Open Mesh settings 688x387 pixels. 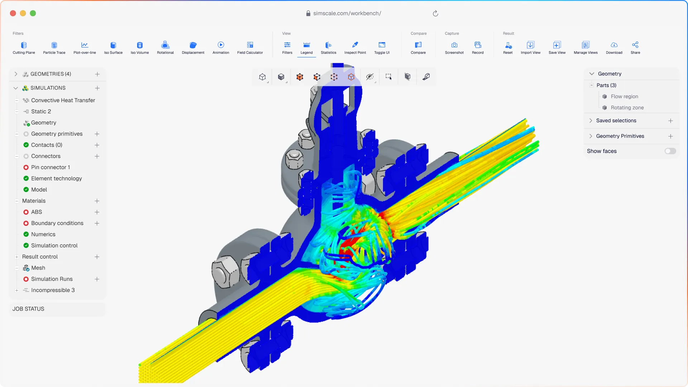(38, 268)
